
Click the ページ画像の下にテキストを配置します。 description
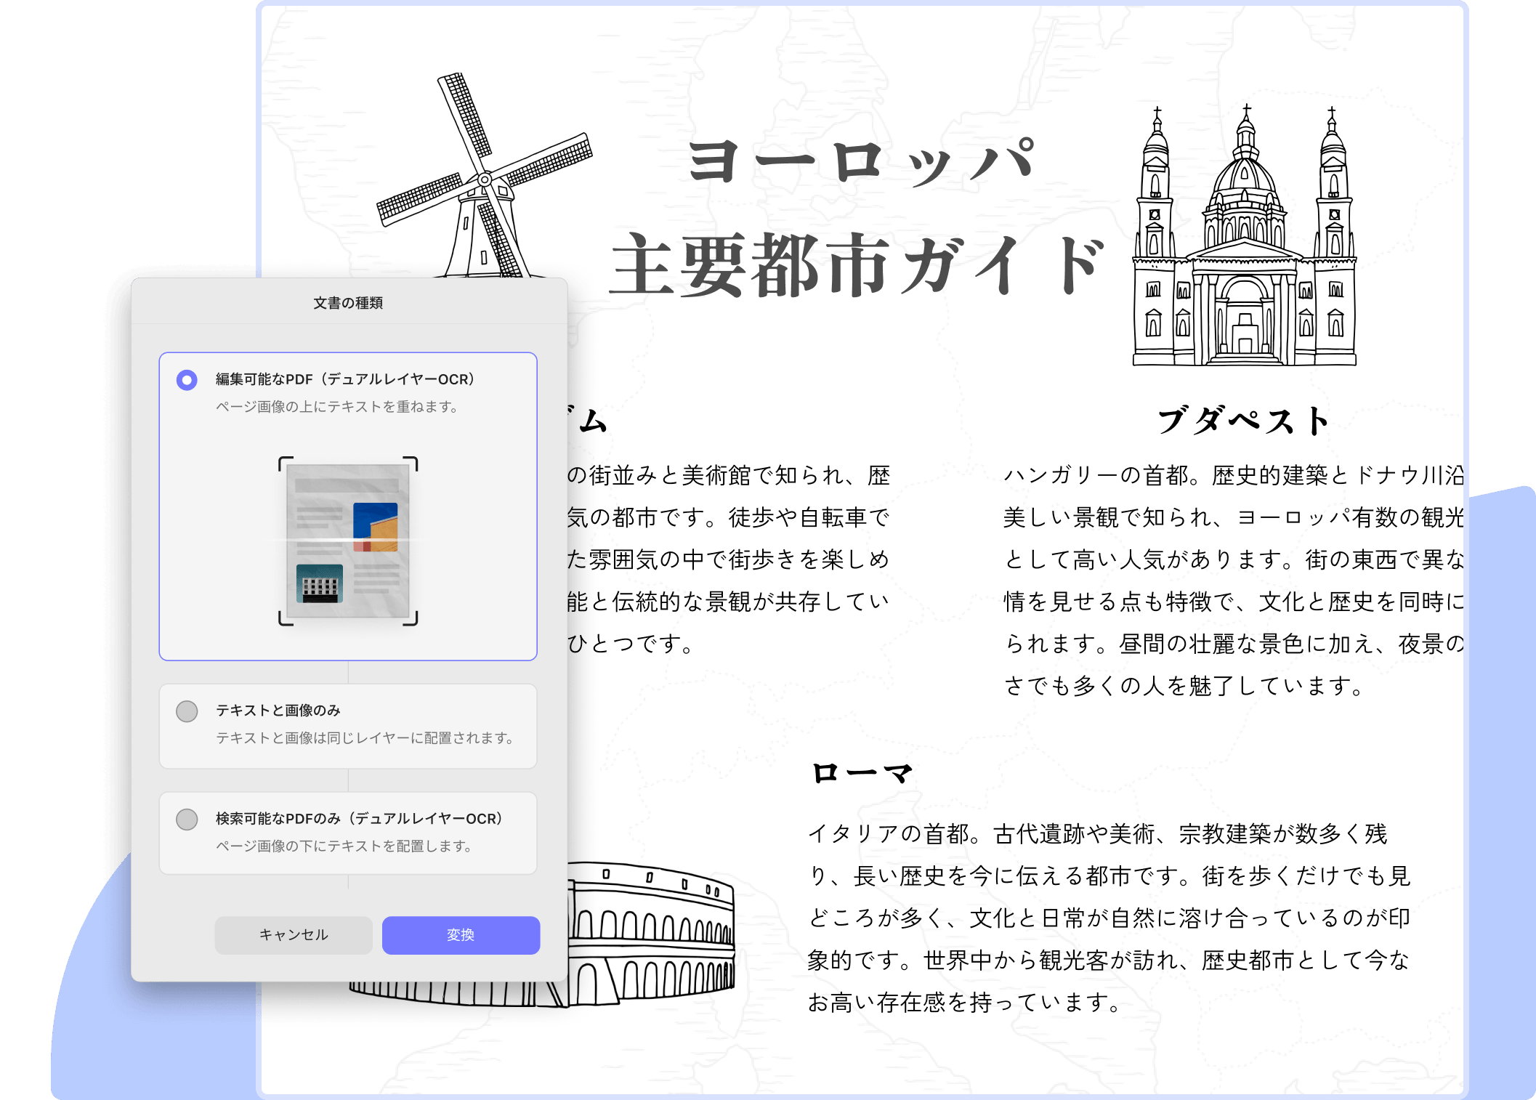[344, 846]
